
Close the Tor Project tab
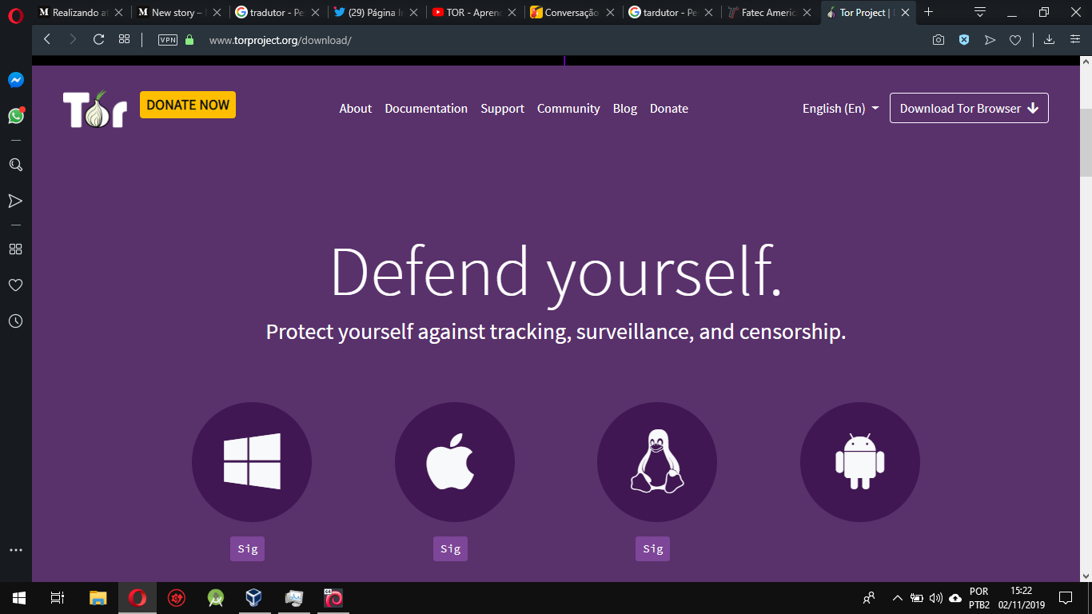click(905, 13)
